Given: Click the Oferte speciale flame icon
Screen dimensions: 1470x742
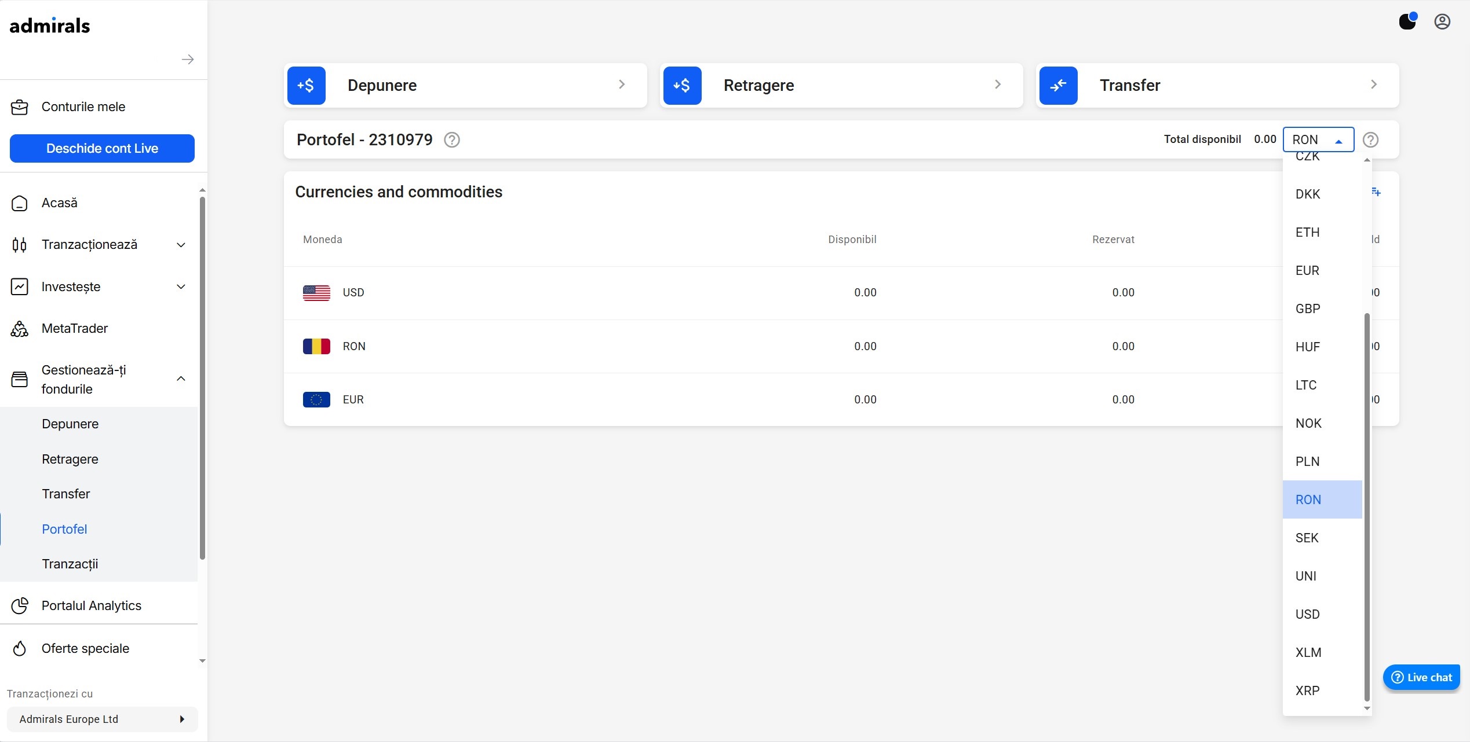Looking at the screenshot, I should tap(20, 648).
